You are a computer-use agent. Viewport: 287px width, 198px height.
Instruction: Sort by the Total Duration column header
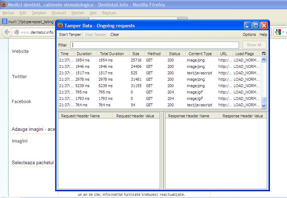point(113,54)
